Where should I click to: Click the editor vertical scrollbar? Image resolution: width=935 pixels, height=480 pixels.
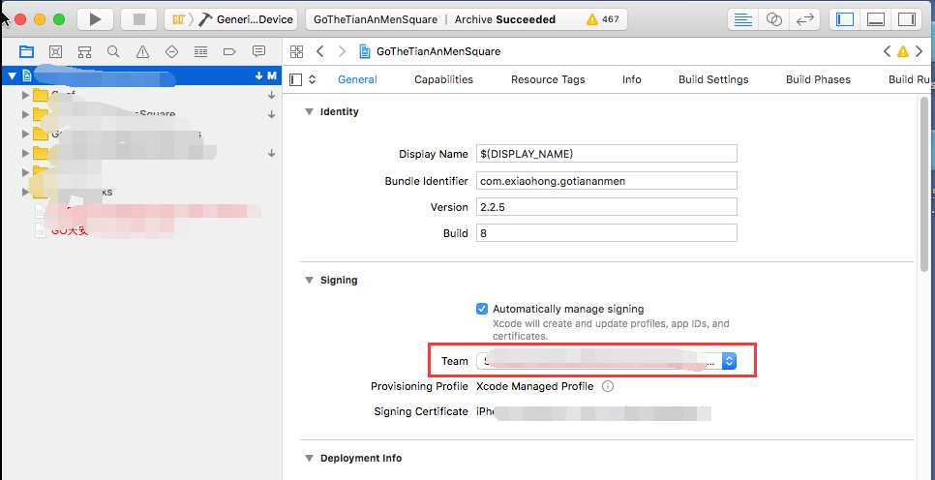[924, 185]
